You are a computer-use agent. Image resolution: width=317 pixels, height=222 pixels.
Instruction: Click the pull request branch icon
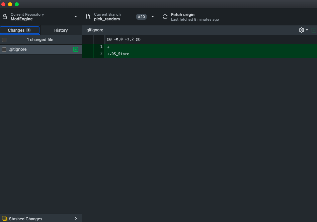point(88,17)
